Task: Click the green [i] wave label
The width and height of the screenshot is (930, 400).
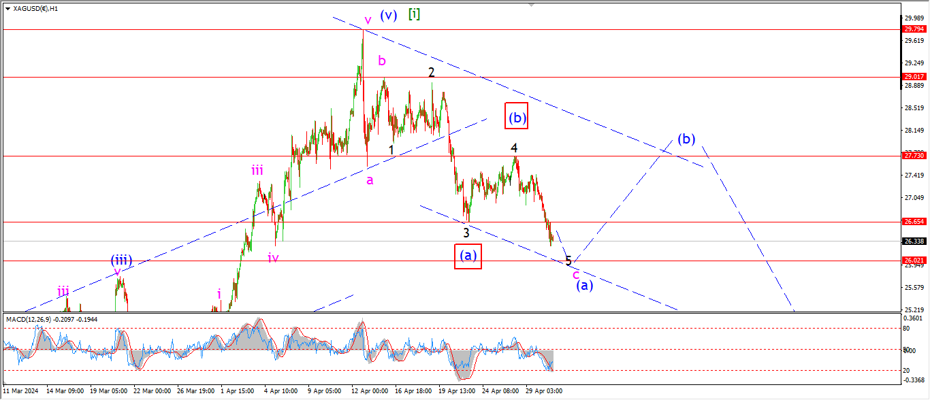Action: coord(413,14)
